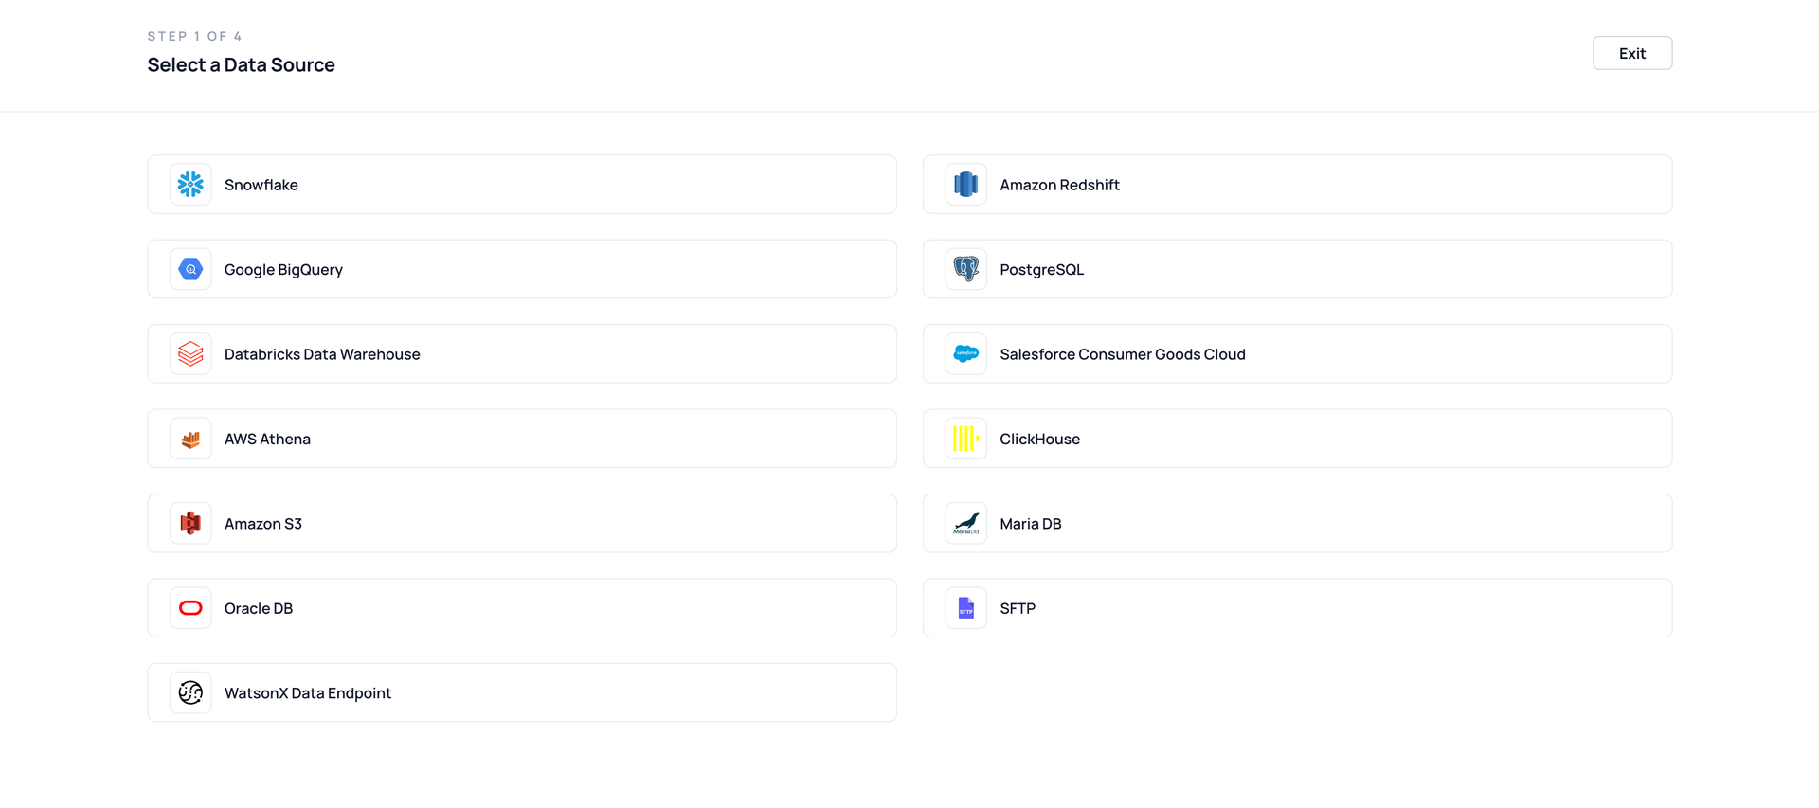Click the MariaDB seal icon
Image resolution: width=1819 pixels, height=808 pixels.
965,524
